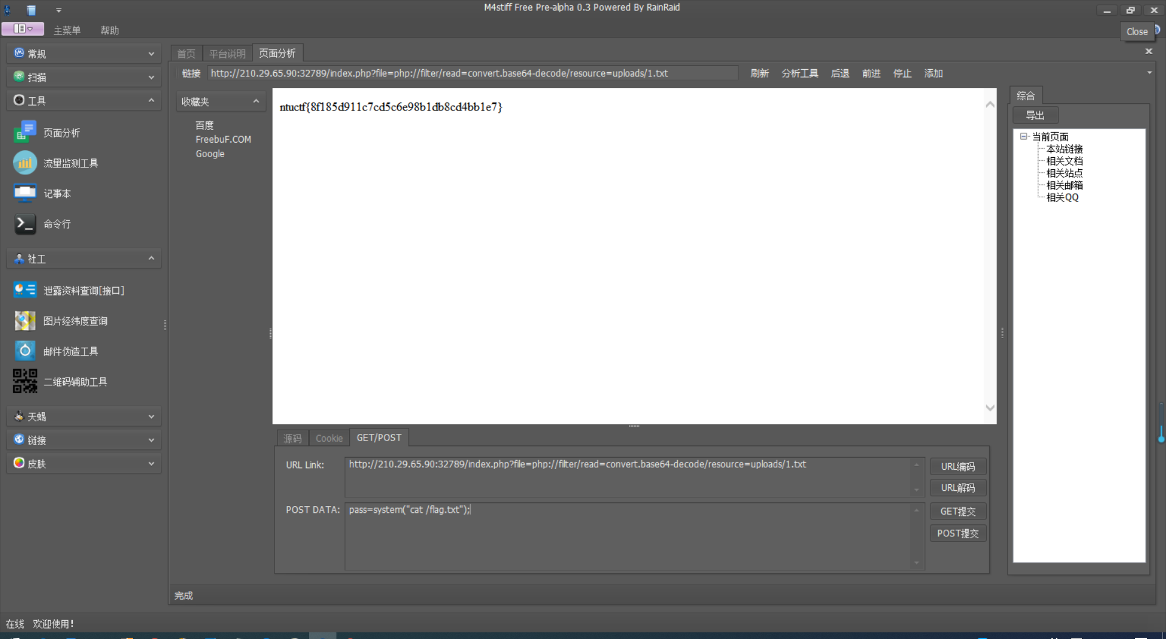1166x639 pixels.
Task: Open the FreebuF.COM favorite link
Action: tap(223, 140)
